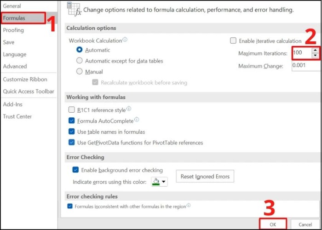This screenshot has width=322, height=230.
Task: Open the error indicator color dropdown arrow
Action: tap(164, 182)
